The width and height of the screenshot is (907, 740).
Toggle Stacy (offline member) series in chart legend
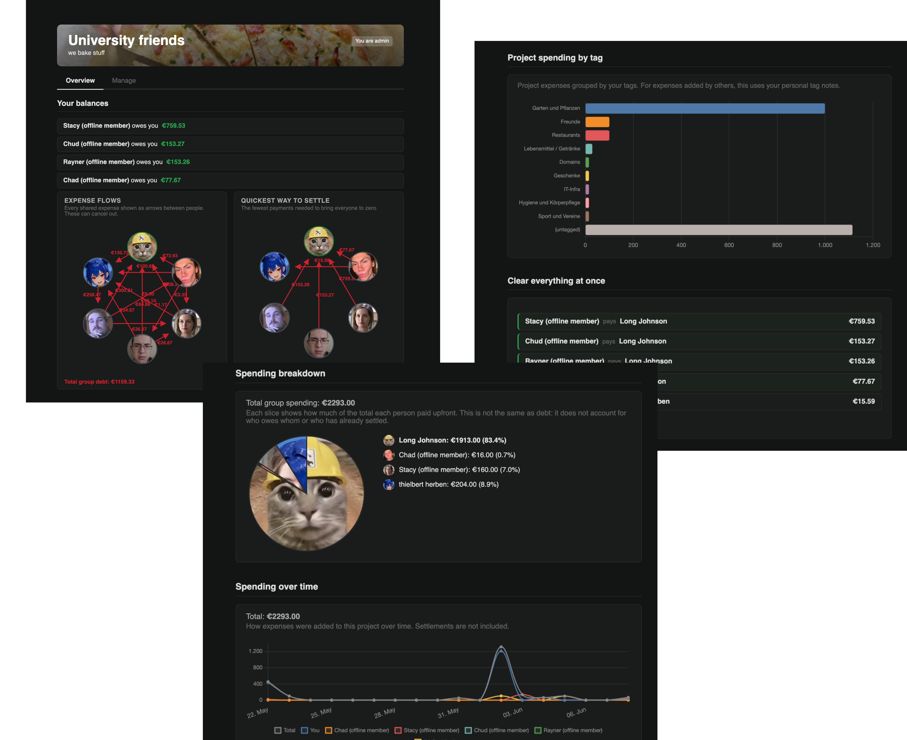tap(427, 730)
